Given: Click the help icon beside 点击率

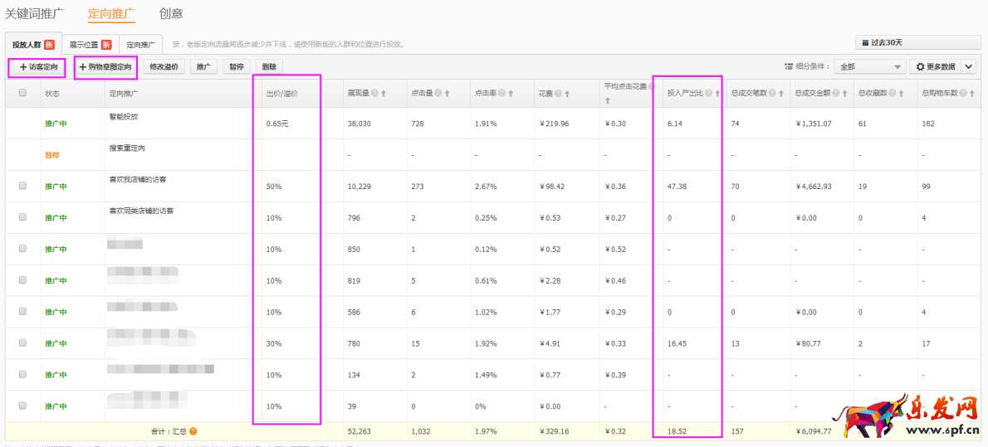Looking at the screenshot, I should point(503,94).
